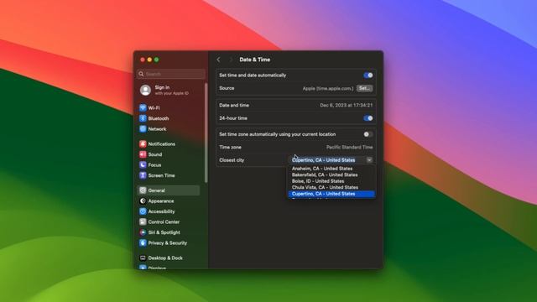Click the Bluetooth icon in sidebar

[143, 118]
